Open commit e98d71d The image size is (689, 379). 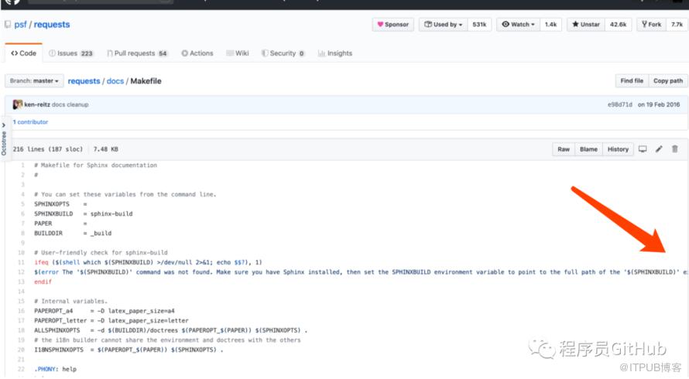619,104
